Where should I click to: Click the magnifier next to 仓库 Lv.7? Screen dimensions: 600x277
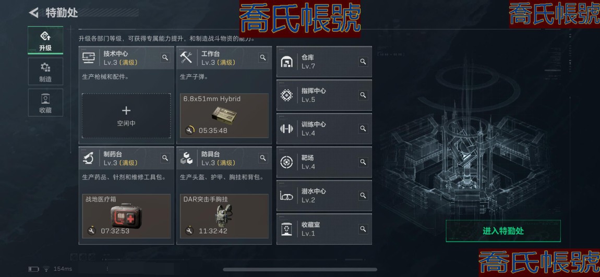pos(363,62)
